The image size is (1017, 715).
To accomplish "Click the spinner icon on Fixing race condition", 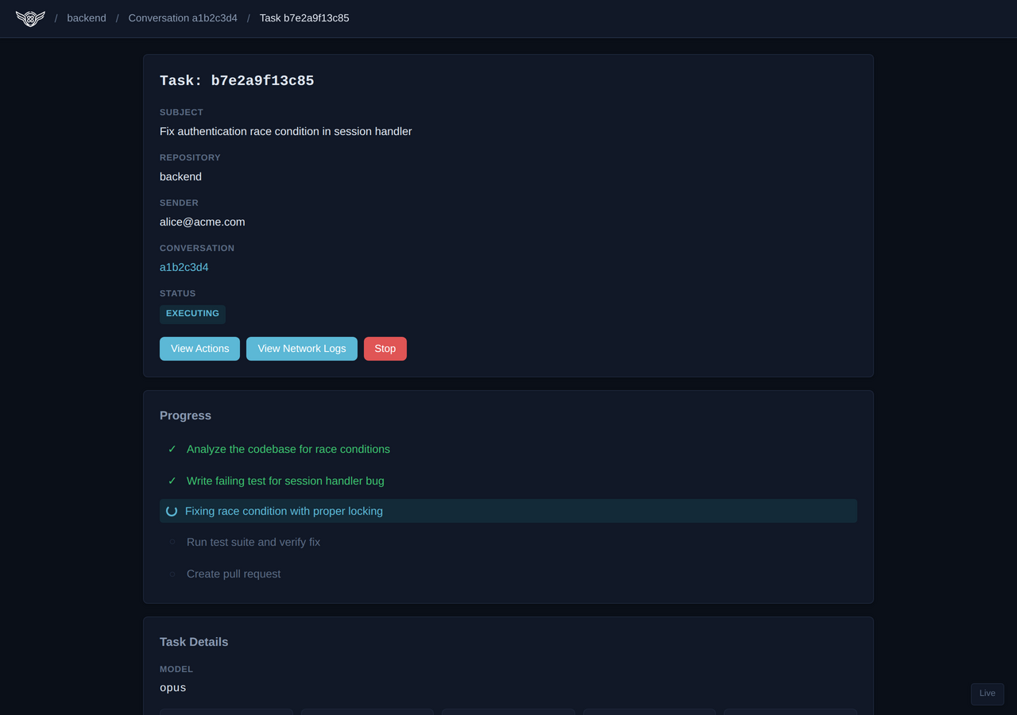I will 172,511.
